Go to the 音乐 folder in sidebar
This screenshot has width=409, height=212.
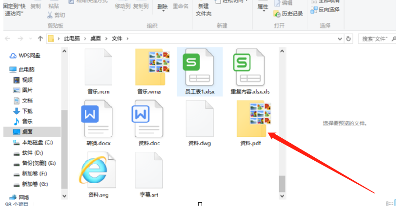click(23, 122)
